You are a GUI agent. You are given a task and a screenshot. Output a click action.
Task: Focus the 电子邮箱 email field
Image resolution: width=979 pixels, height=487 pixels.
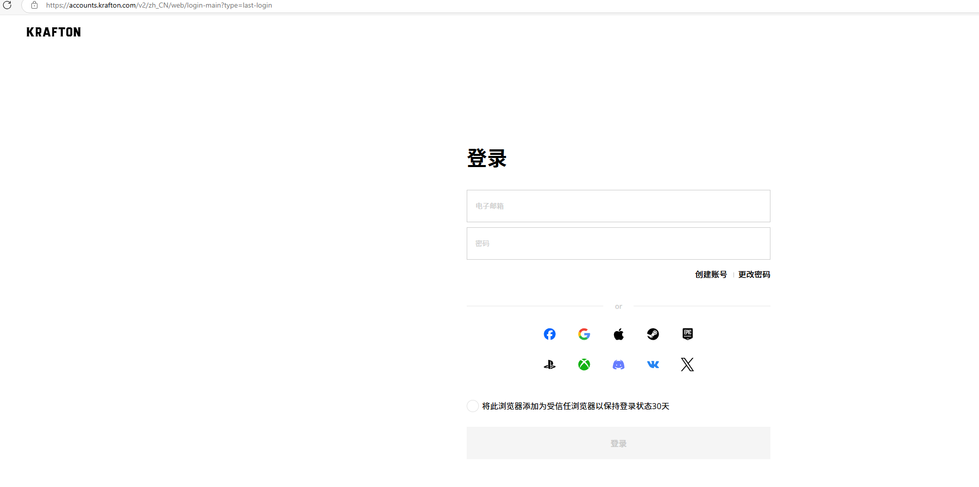pyautogui.click(x=619, y=206)
